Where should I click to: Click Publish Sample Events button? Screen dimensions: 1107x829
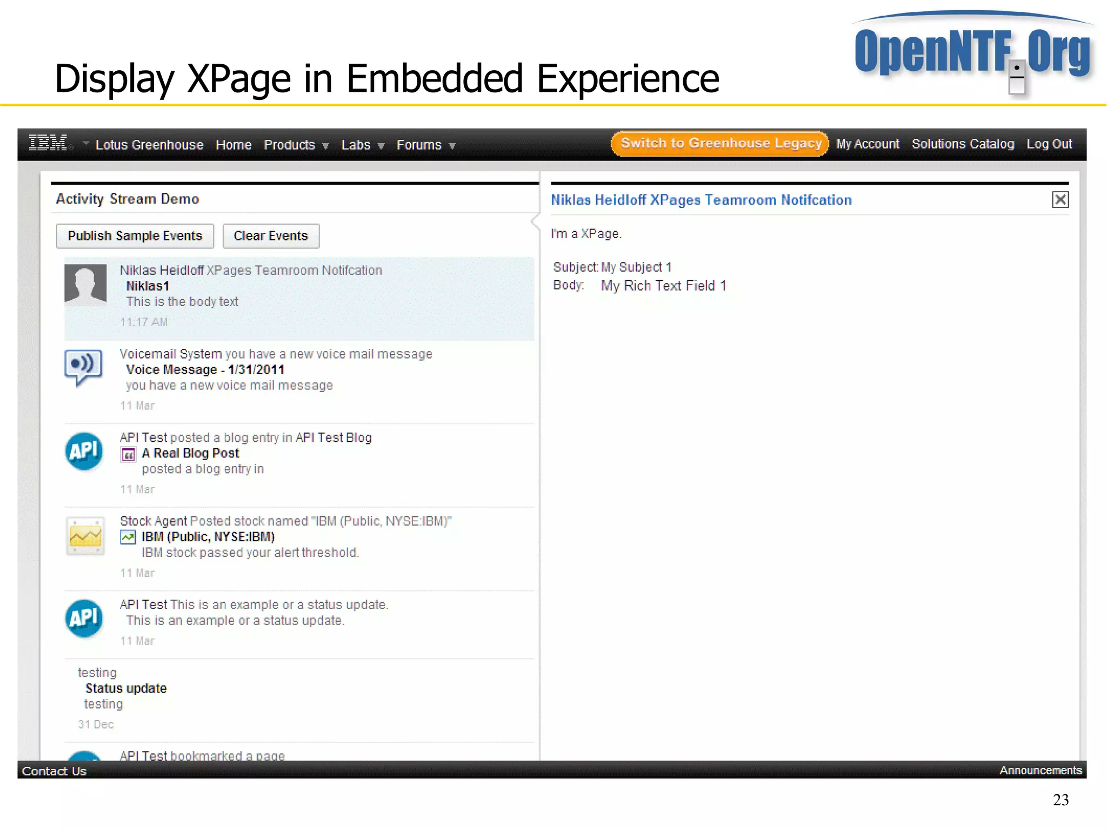pyautogui.click(x=135, y=236)
